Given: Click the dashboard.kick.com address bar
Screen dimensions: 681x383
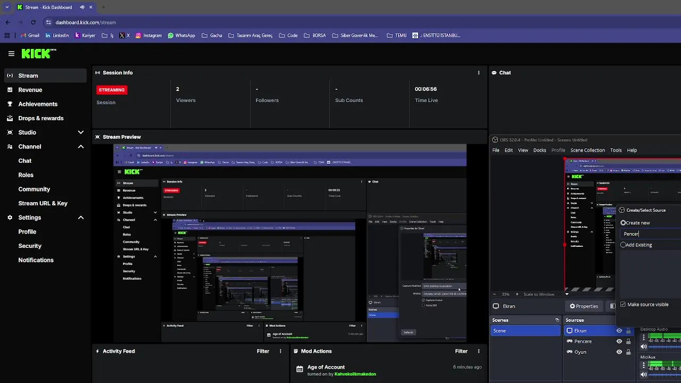Looking at the screenshot, I should click(x=362, y=22).
